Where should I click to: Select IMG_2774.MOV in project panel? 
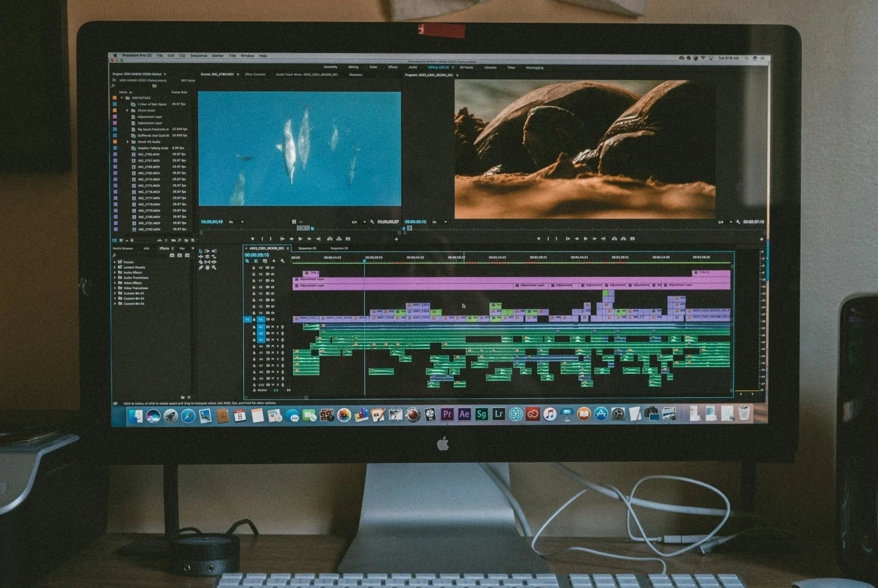[x=149, y=179]
